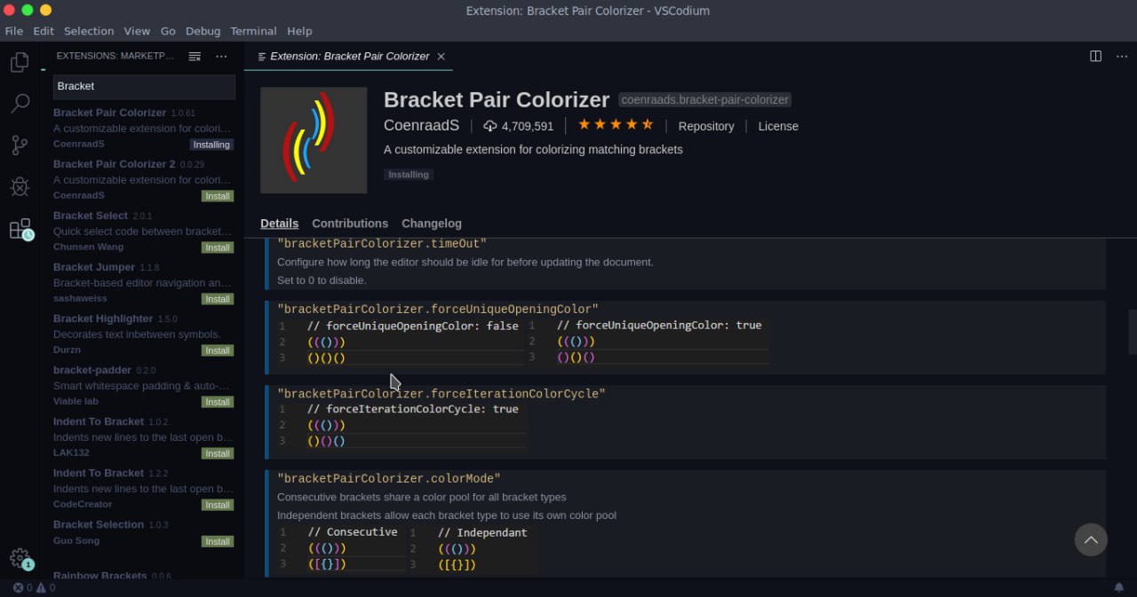Image resolution: width=1137 pixels, height=597 pixels.
Task: Open the Extensions view icon
Action: (x=20, y=229)
